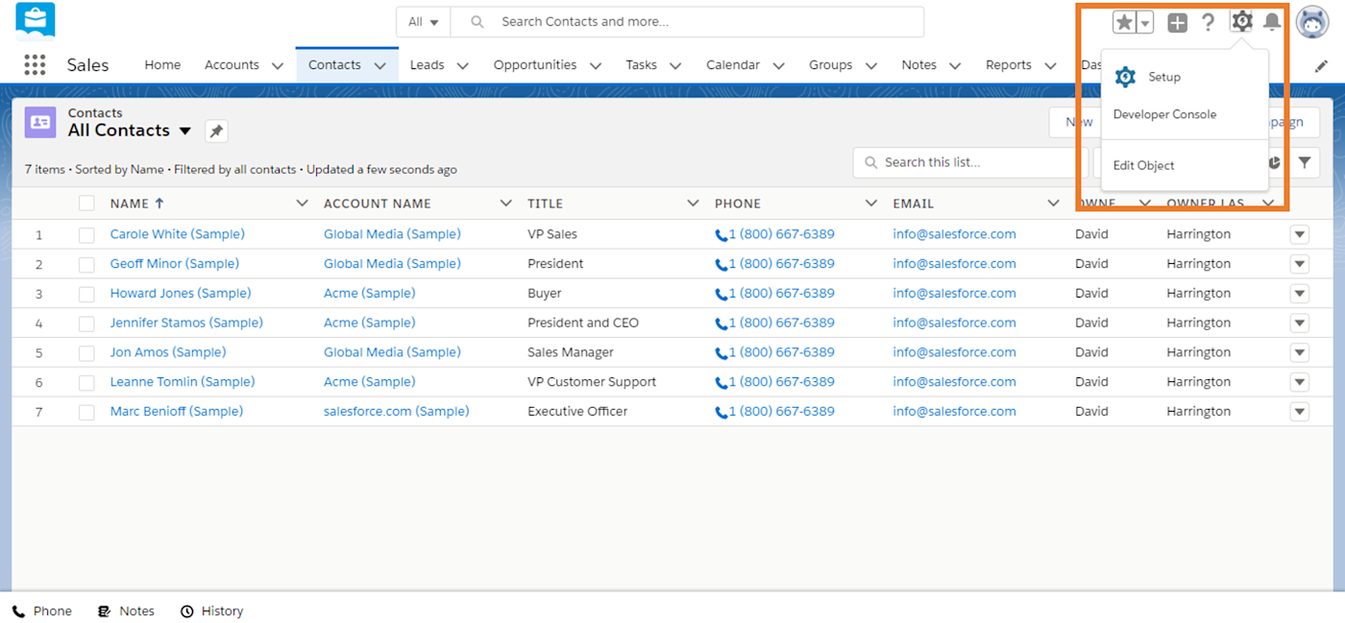Open the App Launcher grid icon

pos(35,65)
